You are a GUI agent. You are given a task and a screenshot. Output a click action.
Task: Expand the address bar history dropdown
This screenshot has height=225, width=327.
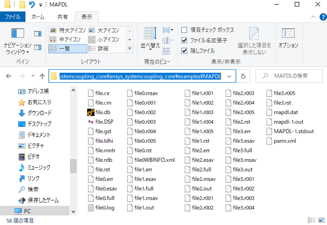(229, 76)
